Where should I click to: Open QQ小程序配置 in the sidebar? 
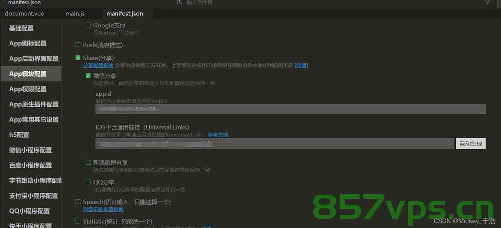click(x=29, y=211)
